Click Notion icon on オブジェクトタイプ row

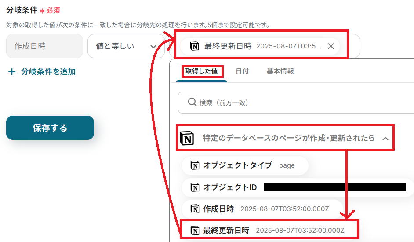[x=195, y=165]
